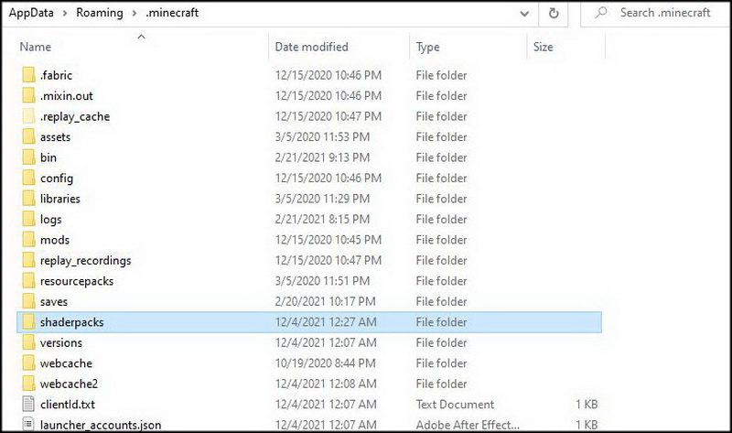Select the config folder name

point(57,179)
